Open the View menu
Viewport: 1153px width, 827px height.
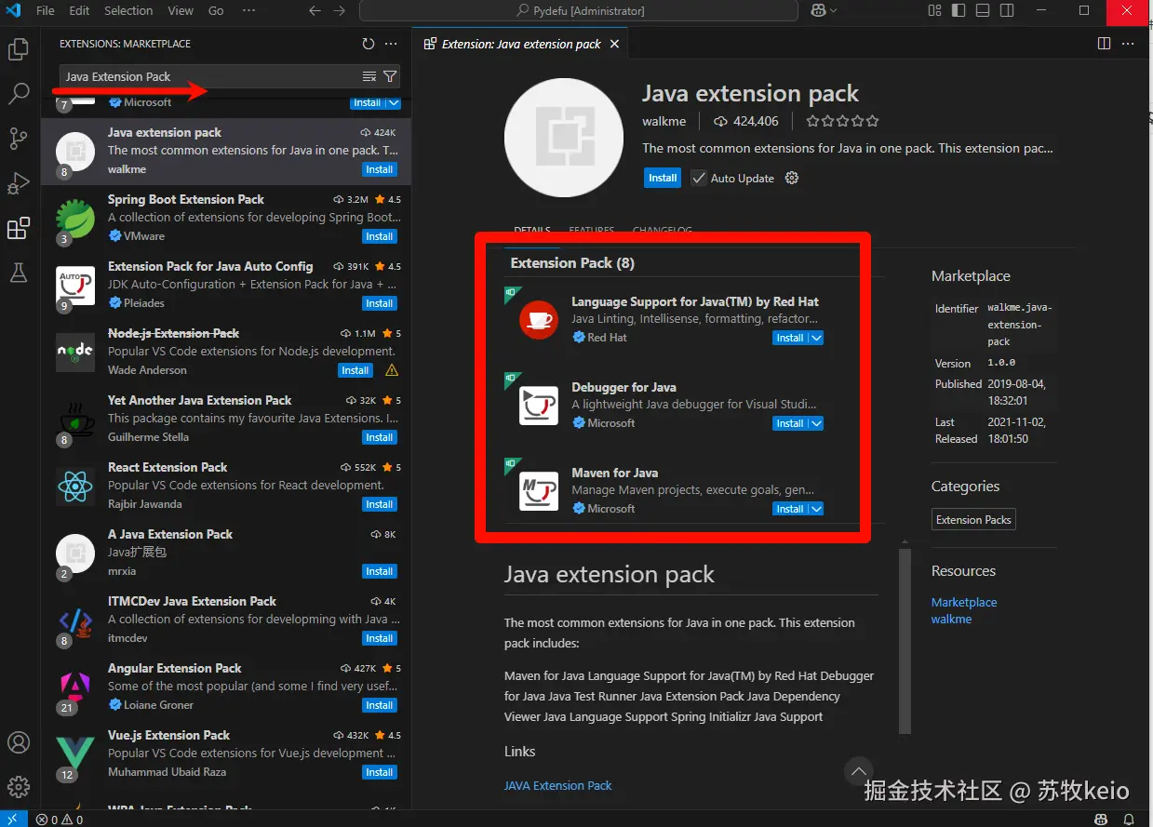point(181,11)
